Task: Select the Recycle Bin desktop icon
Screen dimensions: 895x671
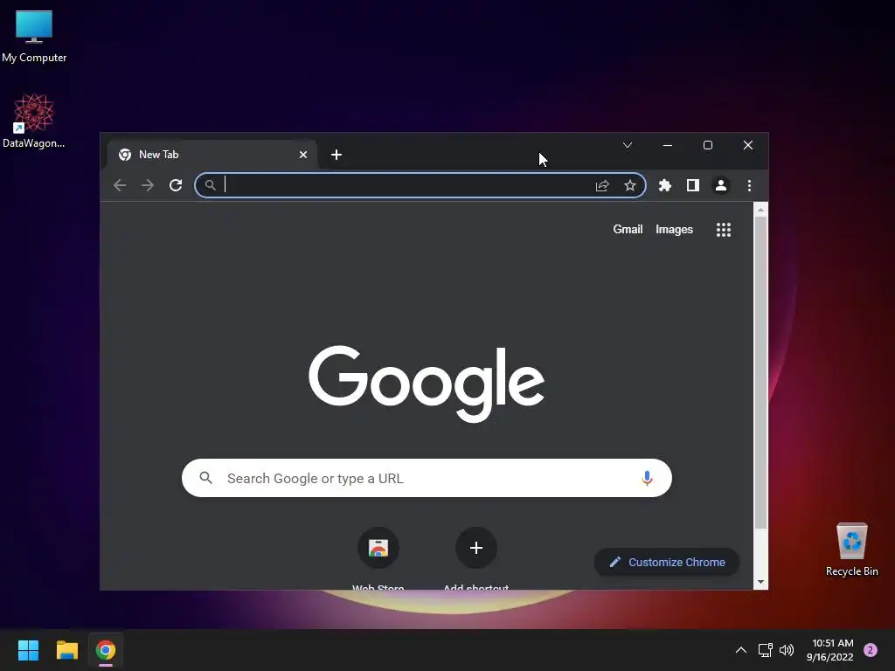Action: [851, 550]
